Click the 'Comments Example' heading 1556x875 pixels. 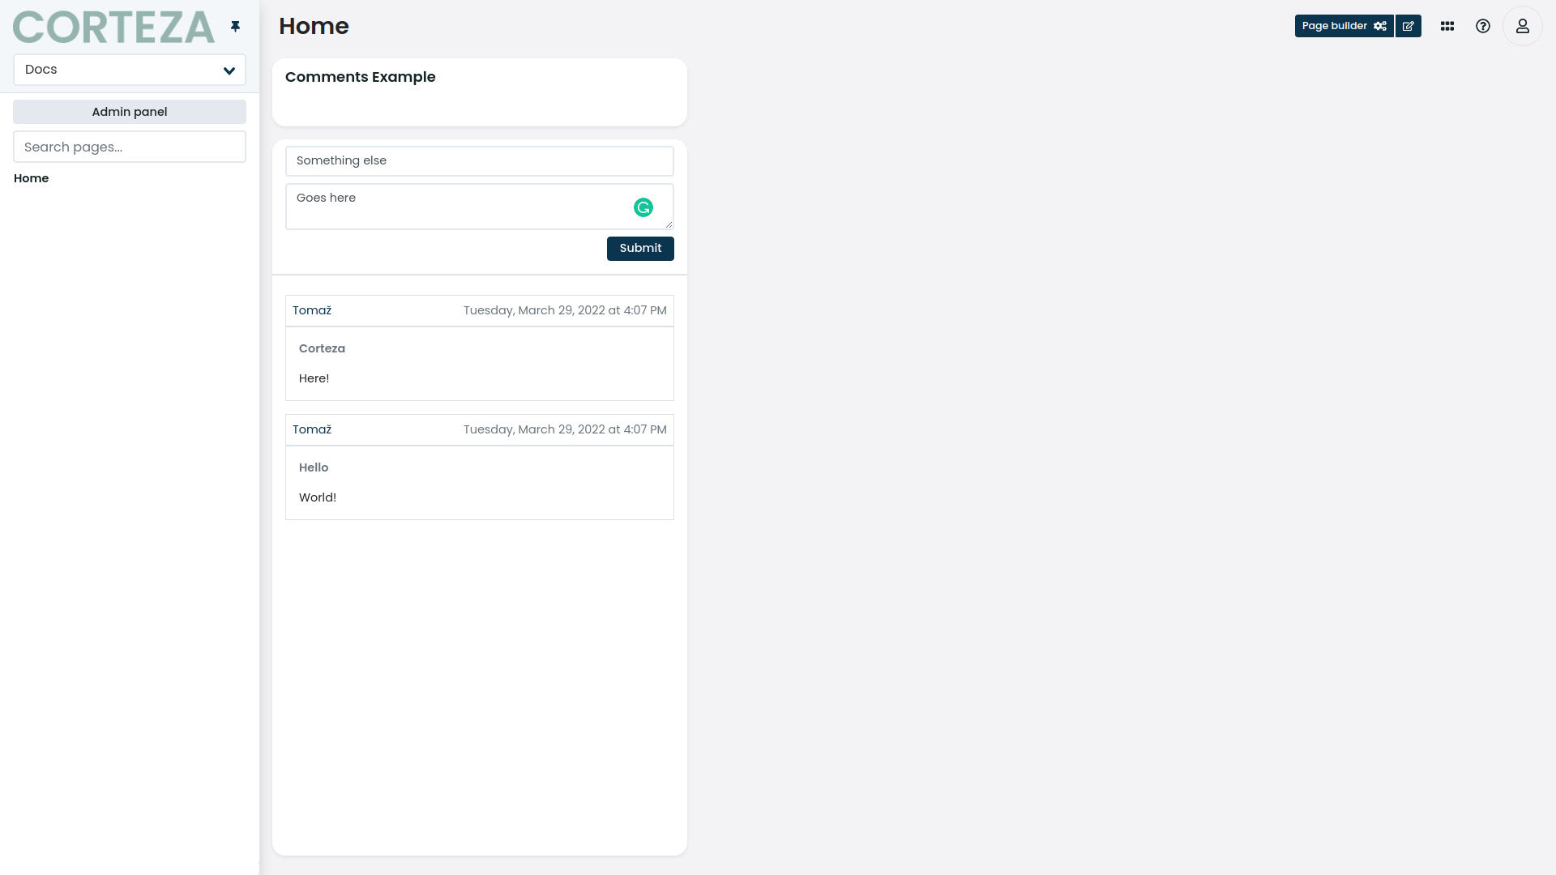coord(361,77)
